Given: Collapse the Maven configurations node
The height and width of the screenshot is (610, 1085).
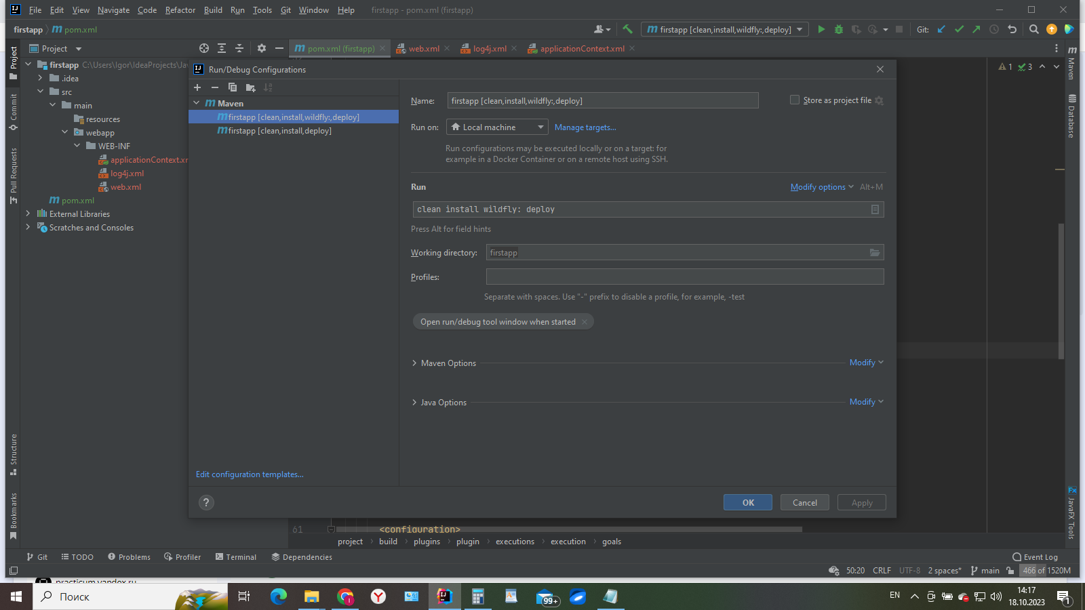Looking at the screenshot, I should click(197, 103).
